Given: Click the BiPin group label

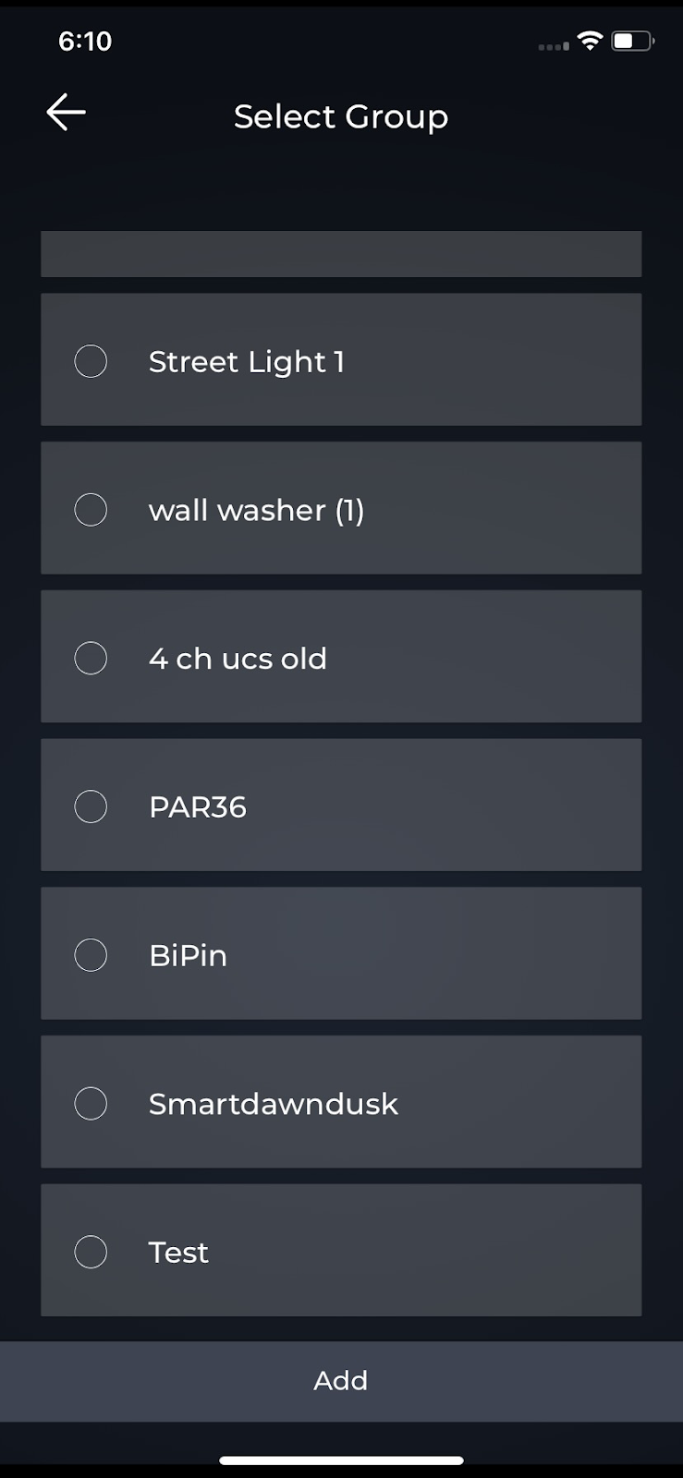Looking at the screenshot, I should click(x=188, y=955).
